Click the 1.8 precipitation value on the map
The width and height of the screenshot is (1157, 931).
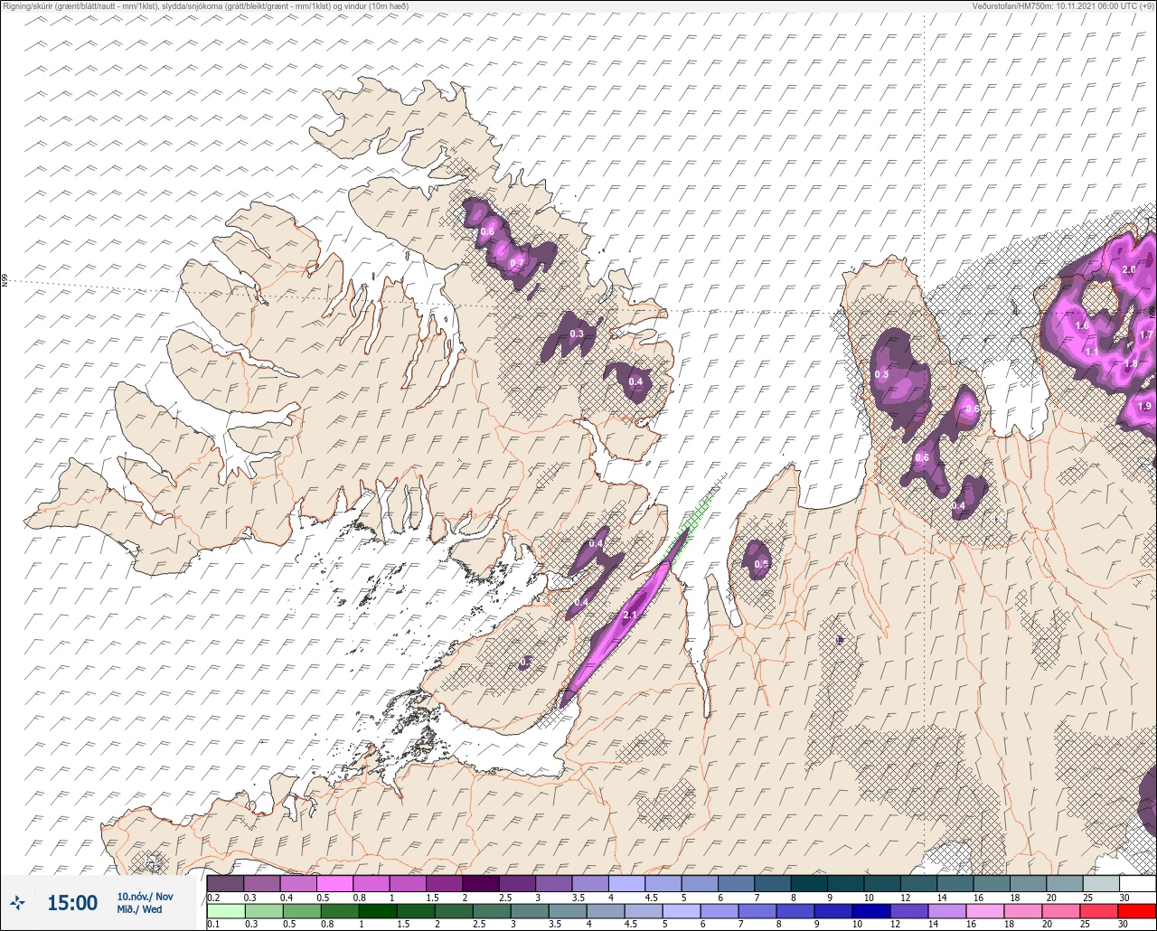(1131, 363)
